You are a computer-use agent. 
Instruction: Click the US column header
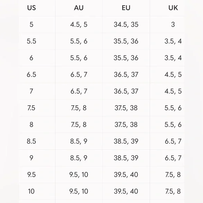(31, 8)
